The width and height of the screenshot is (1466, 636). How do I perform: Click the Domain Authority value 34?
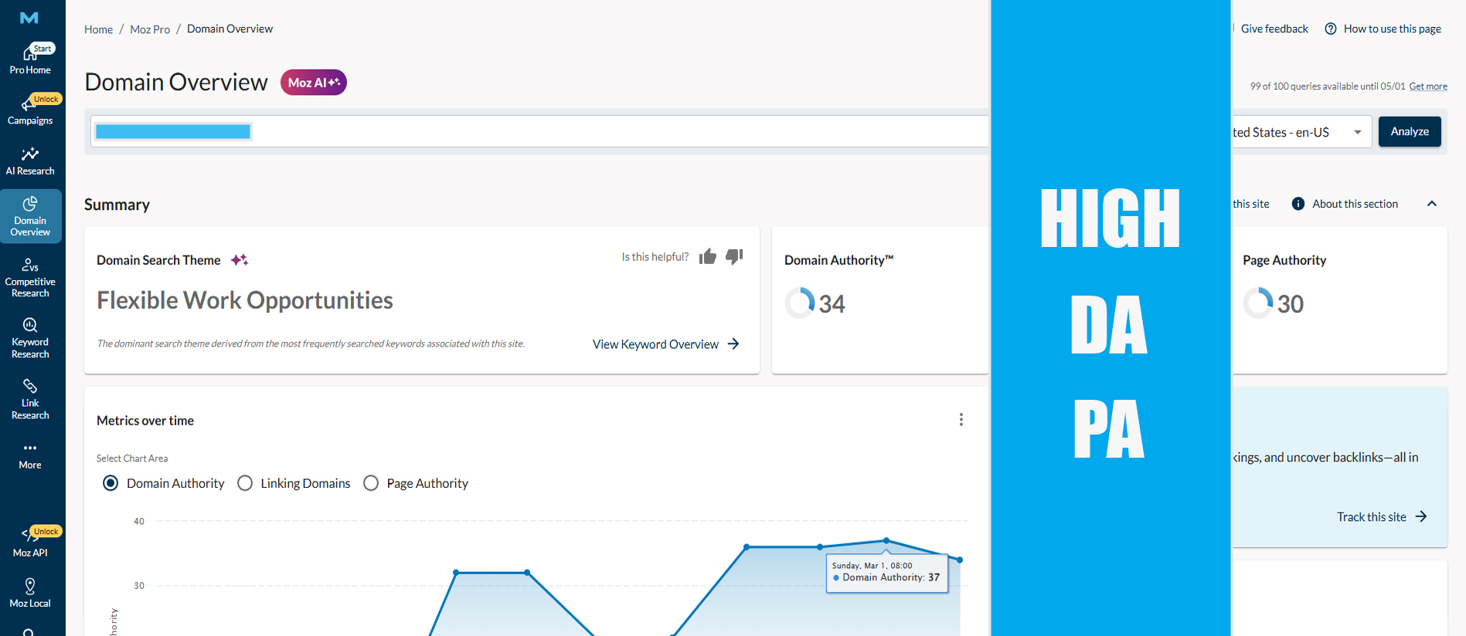832,304
